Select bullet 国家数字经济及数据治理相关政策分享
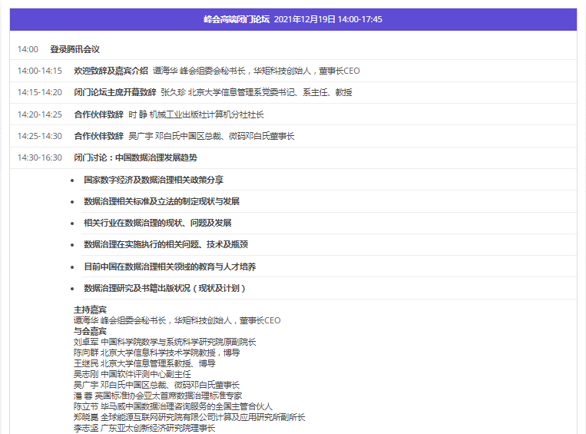586x434 pixels. click(154, 180)
